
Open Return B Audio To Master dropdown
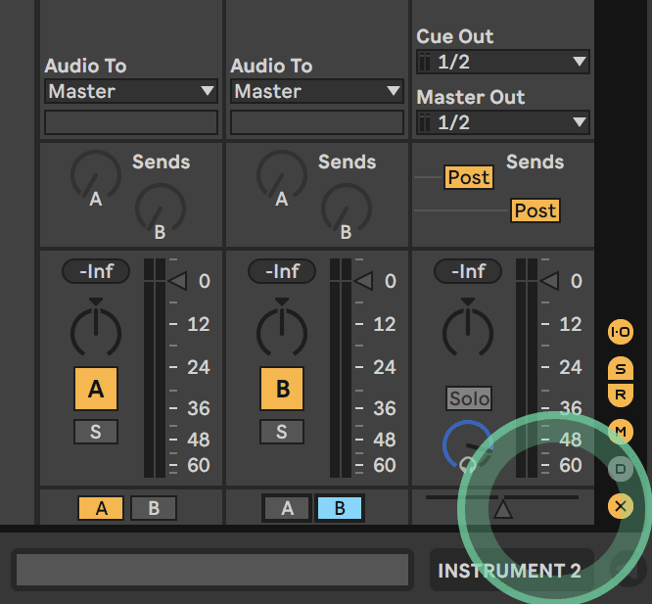(317, 91)
